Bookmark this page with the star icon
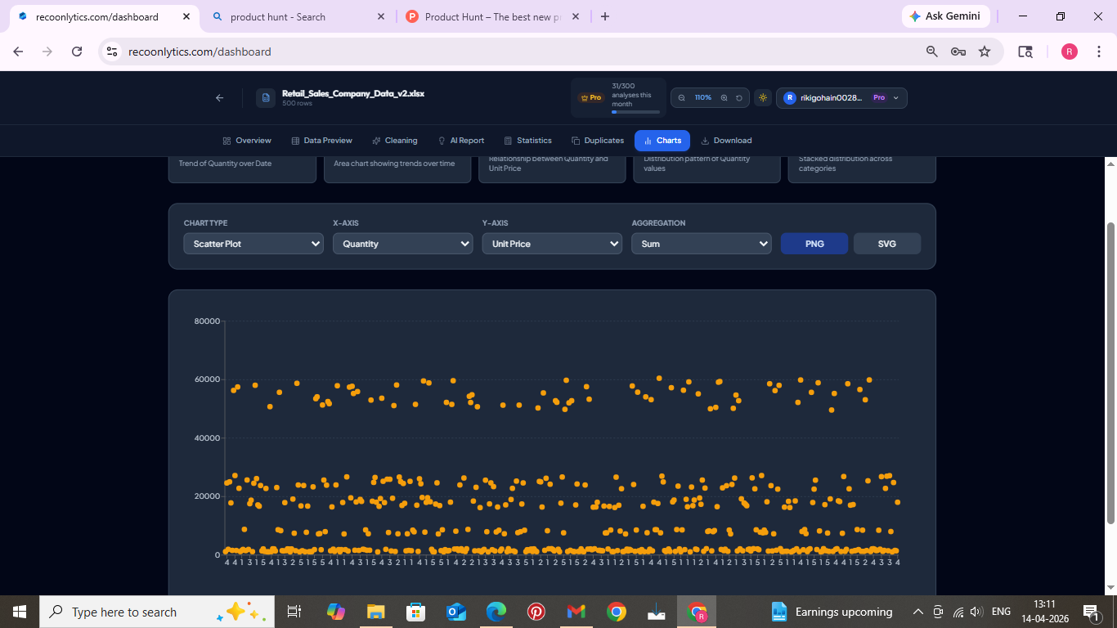 985,52
